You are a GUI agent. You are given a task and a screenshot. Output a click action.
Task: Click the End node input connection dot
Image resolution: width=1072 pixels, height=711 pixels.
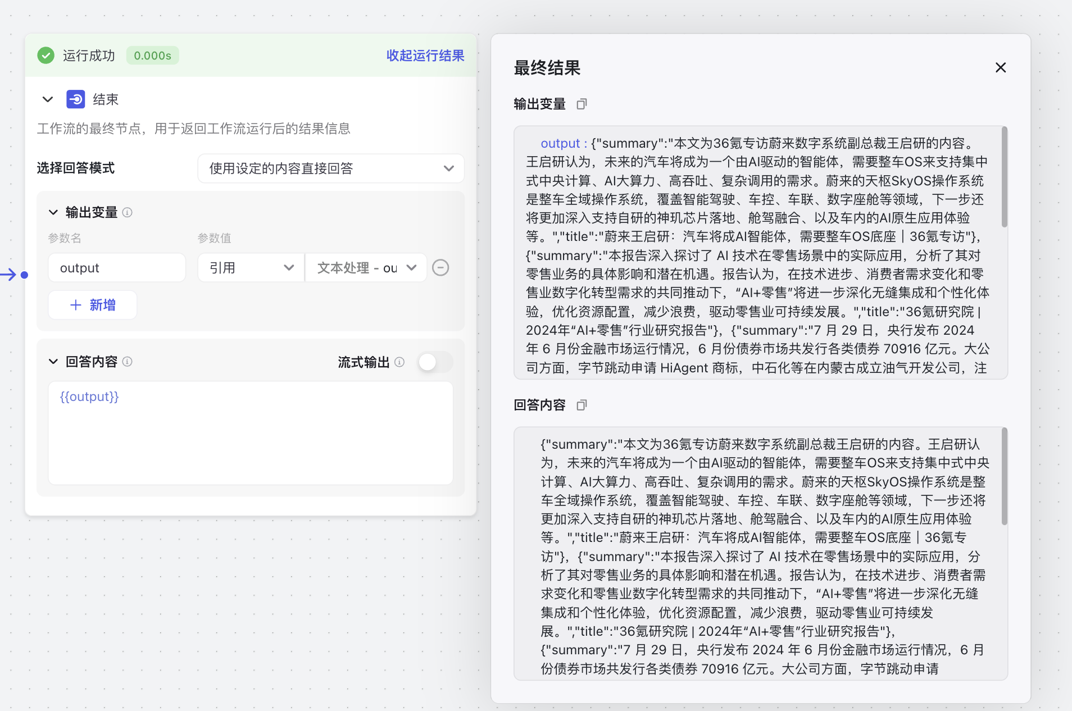click(24, 275)
